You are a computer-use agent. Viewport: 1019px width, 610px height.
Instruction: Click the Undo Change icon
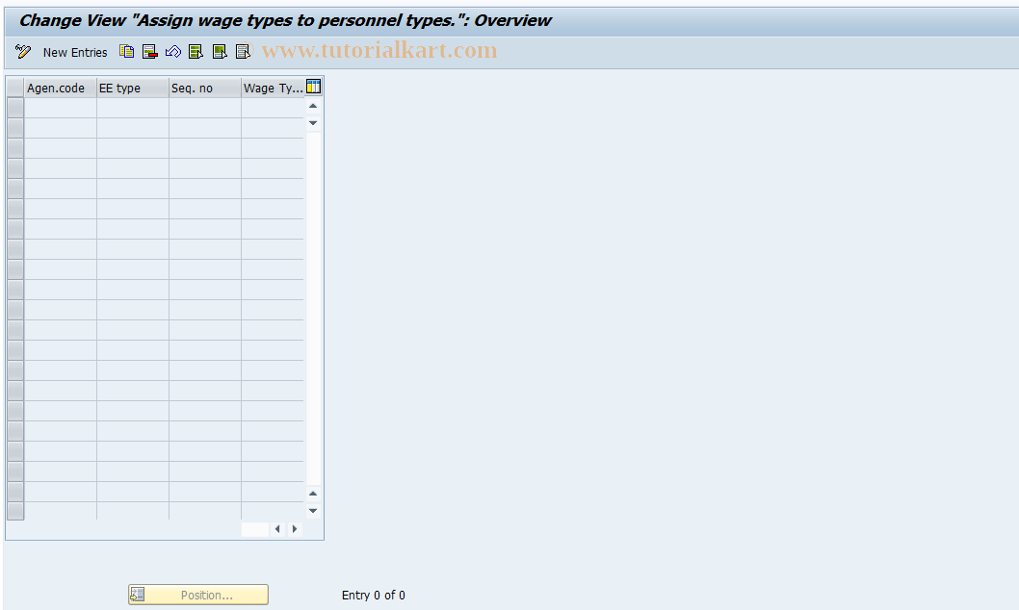(172, 52)
